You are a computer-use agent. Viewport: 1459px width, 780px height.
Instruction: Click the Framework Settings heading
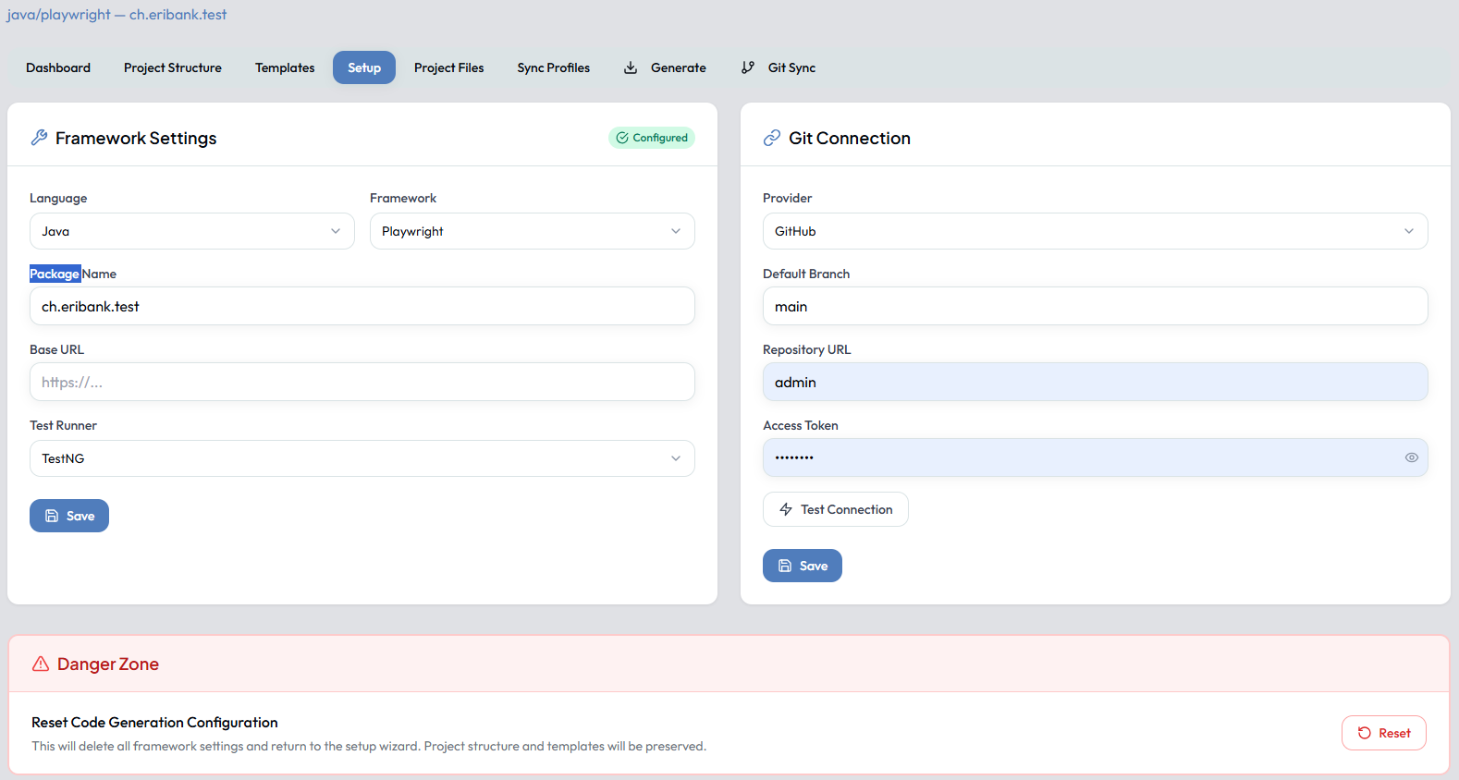(136, 138)
